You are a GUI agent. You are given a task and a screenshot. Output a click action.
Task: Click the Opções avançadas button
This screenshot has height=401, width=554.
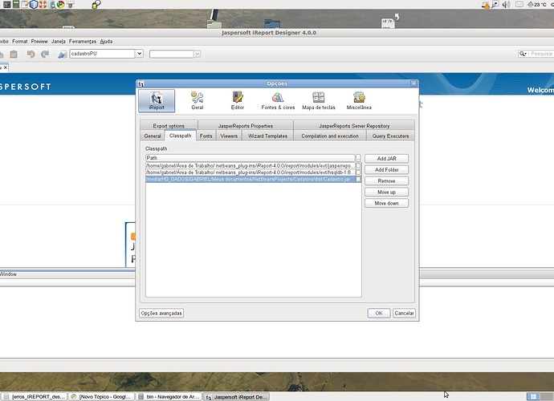[161, 313]
